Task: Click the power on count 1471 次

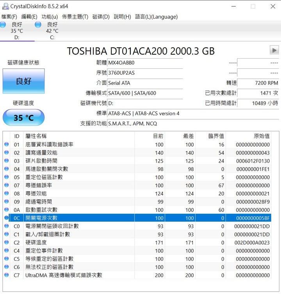Action: [258, 93]
